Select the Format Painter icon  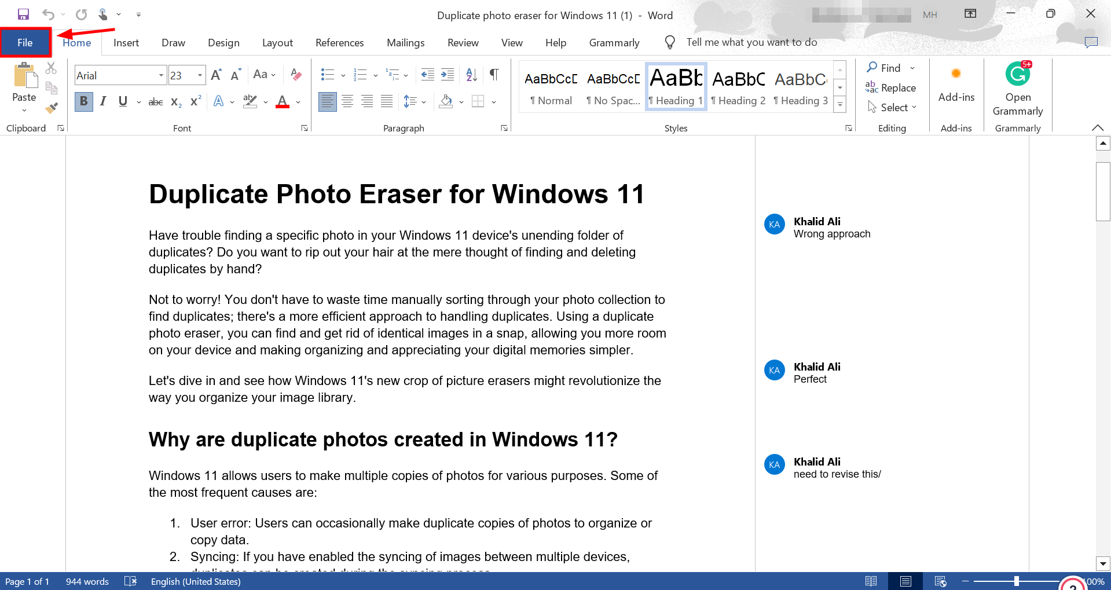(51, 108)
